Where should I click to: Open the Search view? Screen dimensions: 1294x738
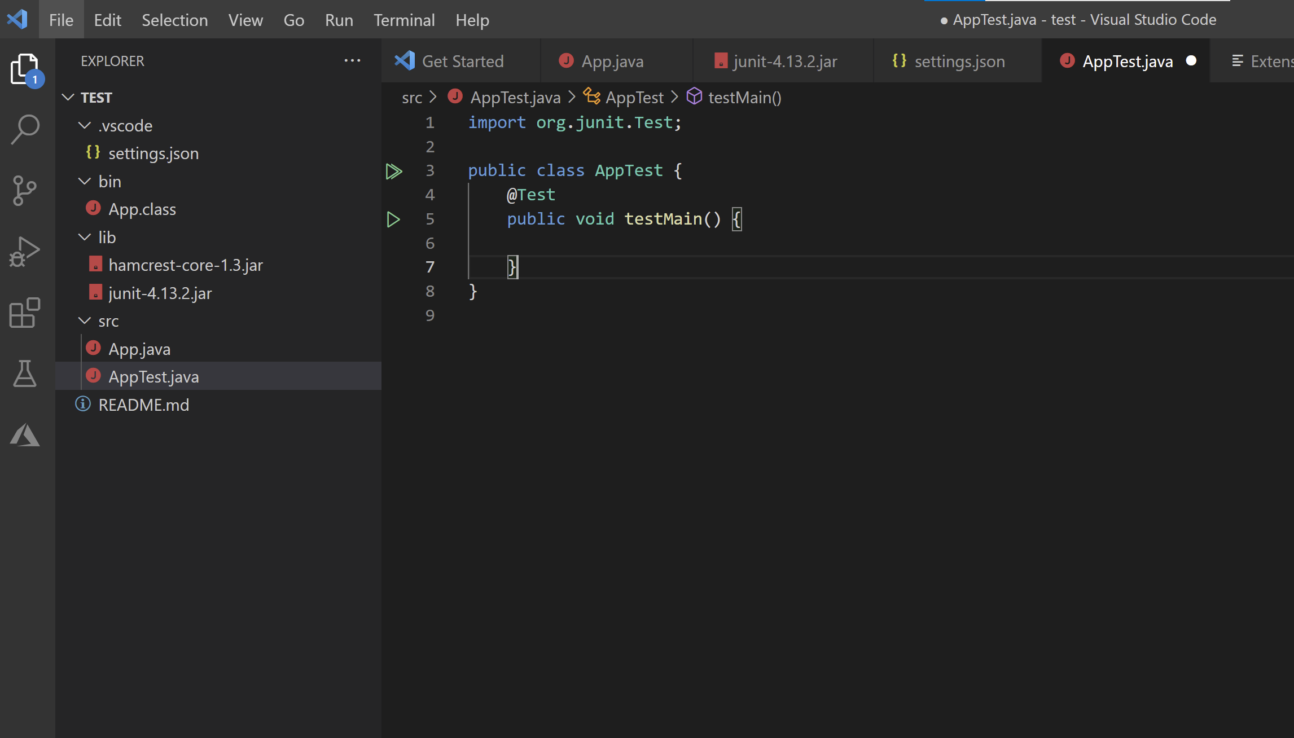(25, 129)
